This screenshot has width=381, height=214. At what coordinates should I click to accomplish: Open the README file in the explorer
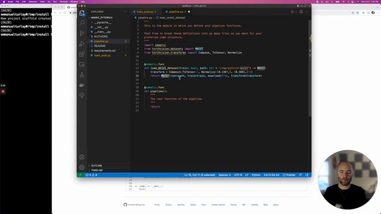99,46
